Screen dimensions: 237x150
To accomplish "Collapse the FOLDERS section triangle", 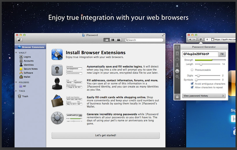I will click(x=16, y=82).
